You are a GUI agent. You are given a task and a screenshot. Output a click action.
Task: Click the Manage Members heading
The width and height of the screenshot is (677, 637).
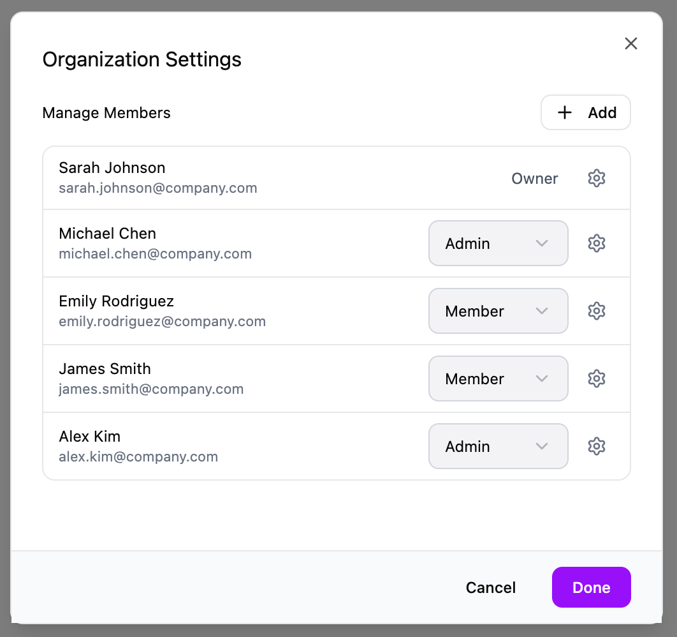[106, 113]
